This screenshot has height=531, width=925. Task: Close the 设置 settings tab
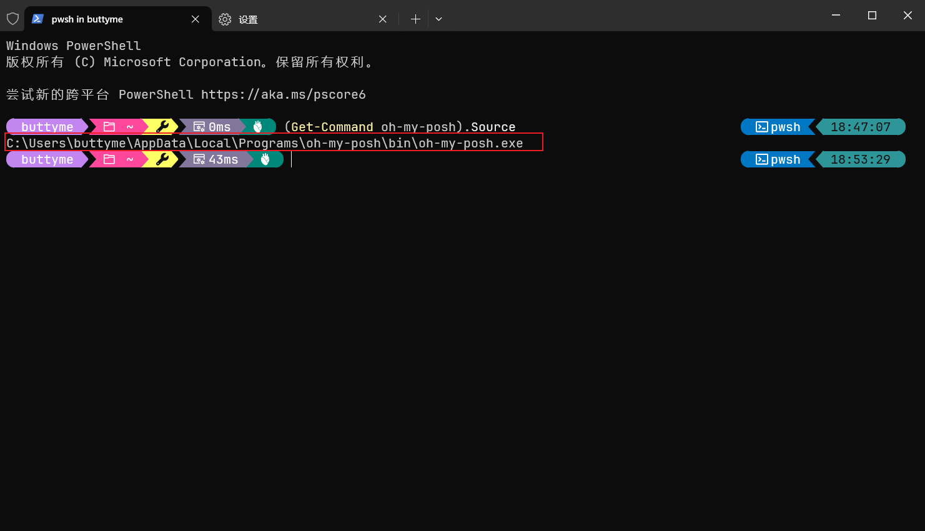coord(383,19)
